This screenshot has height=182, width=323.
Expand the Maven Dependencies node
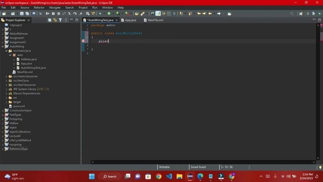click(7, 94)
